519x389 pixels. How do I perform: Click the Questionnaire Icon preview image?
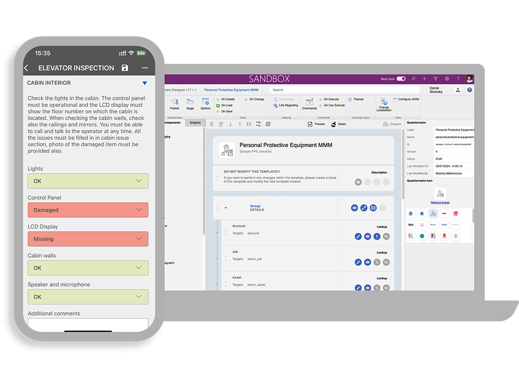pos(440,193)
